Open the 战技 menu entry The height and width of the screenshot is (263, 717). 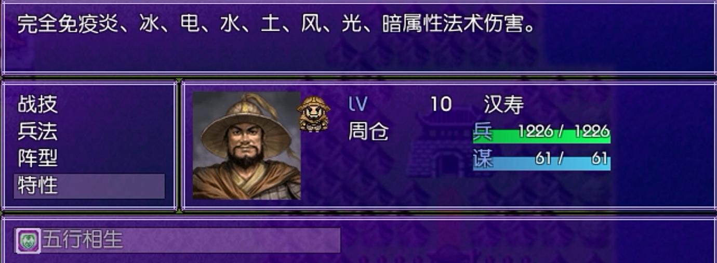(37, 104)
